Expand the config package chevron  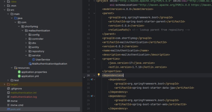[x=26, y=35]
